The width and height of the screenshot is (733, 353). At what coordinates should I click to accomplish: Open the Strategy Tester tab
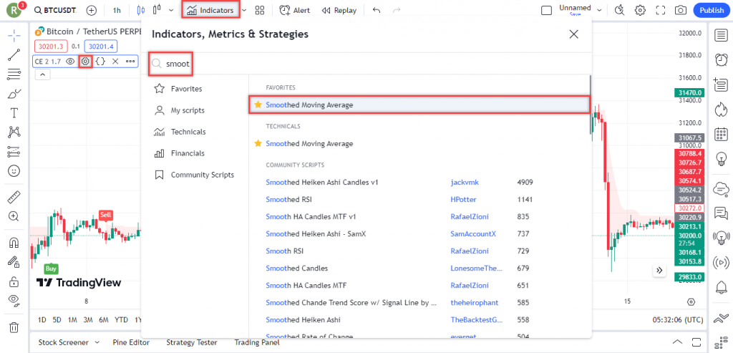190,342
